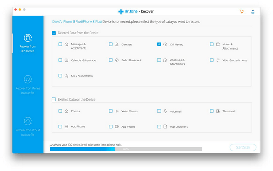Uncheck the Call History checkbox
273x171 pixels.
coord(159,44)
